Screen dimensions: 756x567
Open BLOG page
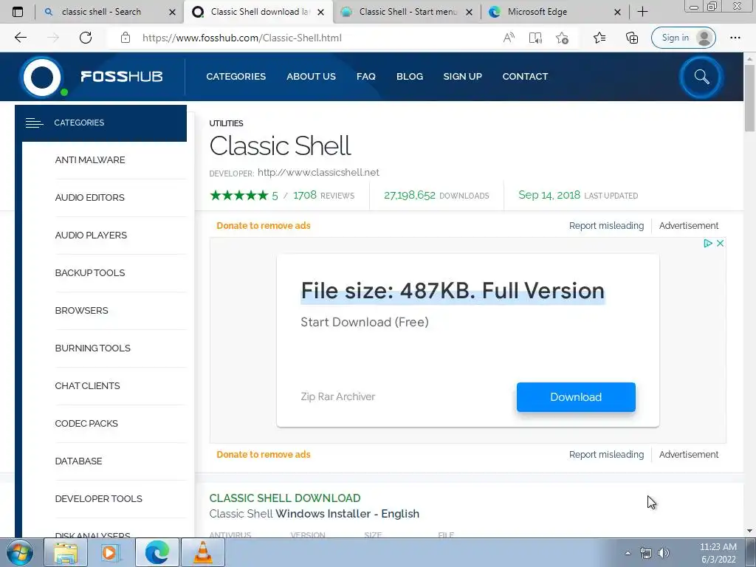point(409,76)
